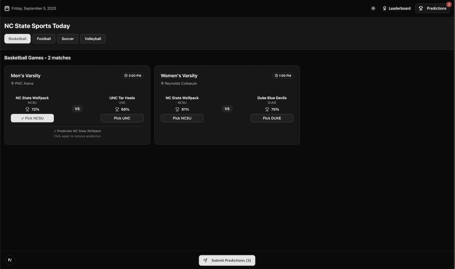The height and width of the screenshot is (269, 455).
Task: Click the red notification badge on Predictions
Action: point(449,4)
